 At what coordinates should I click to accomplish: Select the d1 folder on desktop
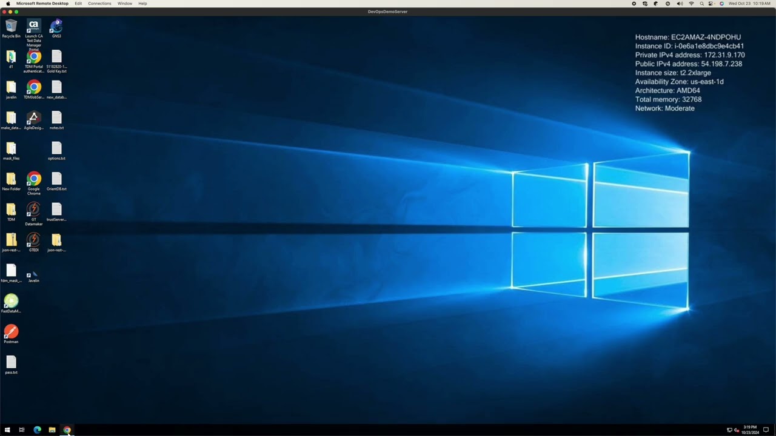pyautogui.click(x=11, y=59)
